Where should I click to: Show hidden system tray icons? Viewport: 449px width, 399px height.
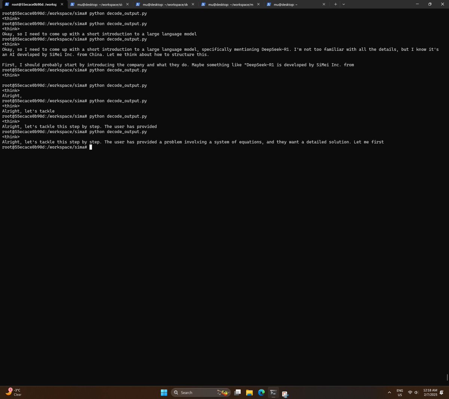[x=389, y=393]
